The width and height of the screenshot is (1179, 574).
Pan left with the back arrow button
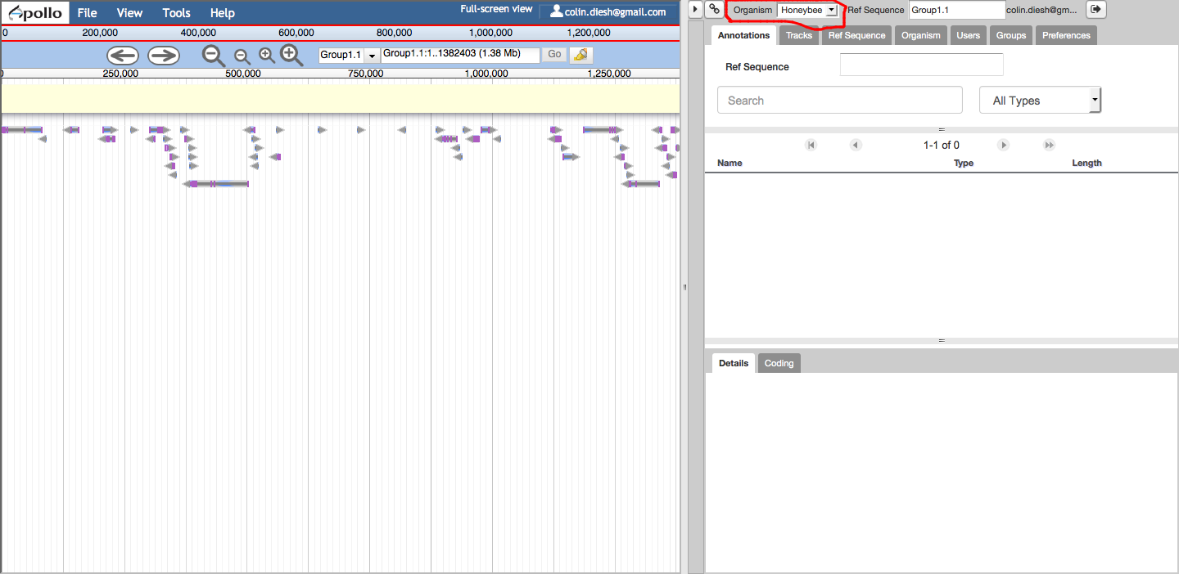point(123,56)
